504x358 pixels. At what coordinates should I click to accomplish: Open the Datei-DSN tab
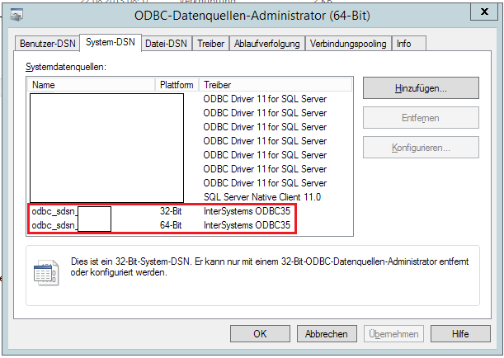coord(166,44)
